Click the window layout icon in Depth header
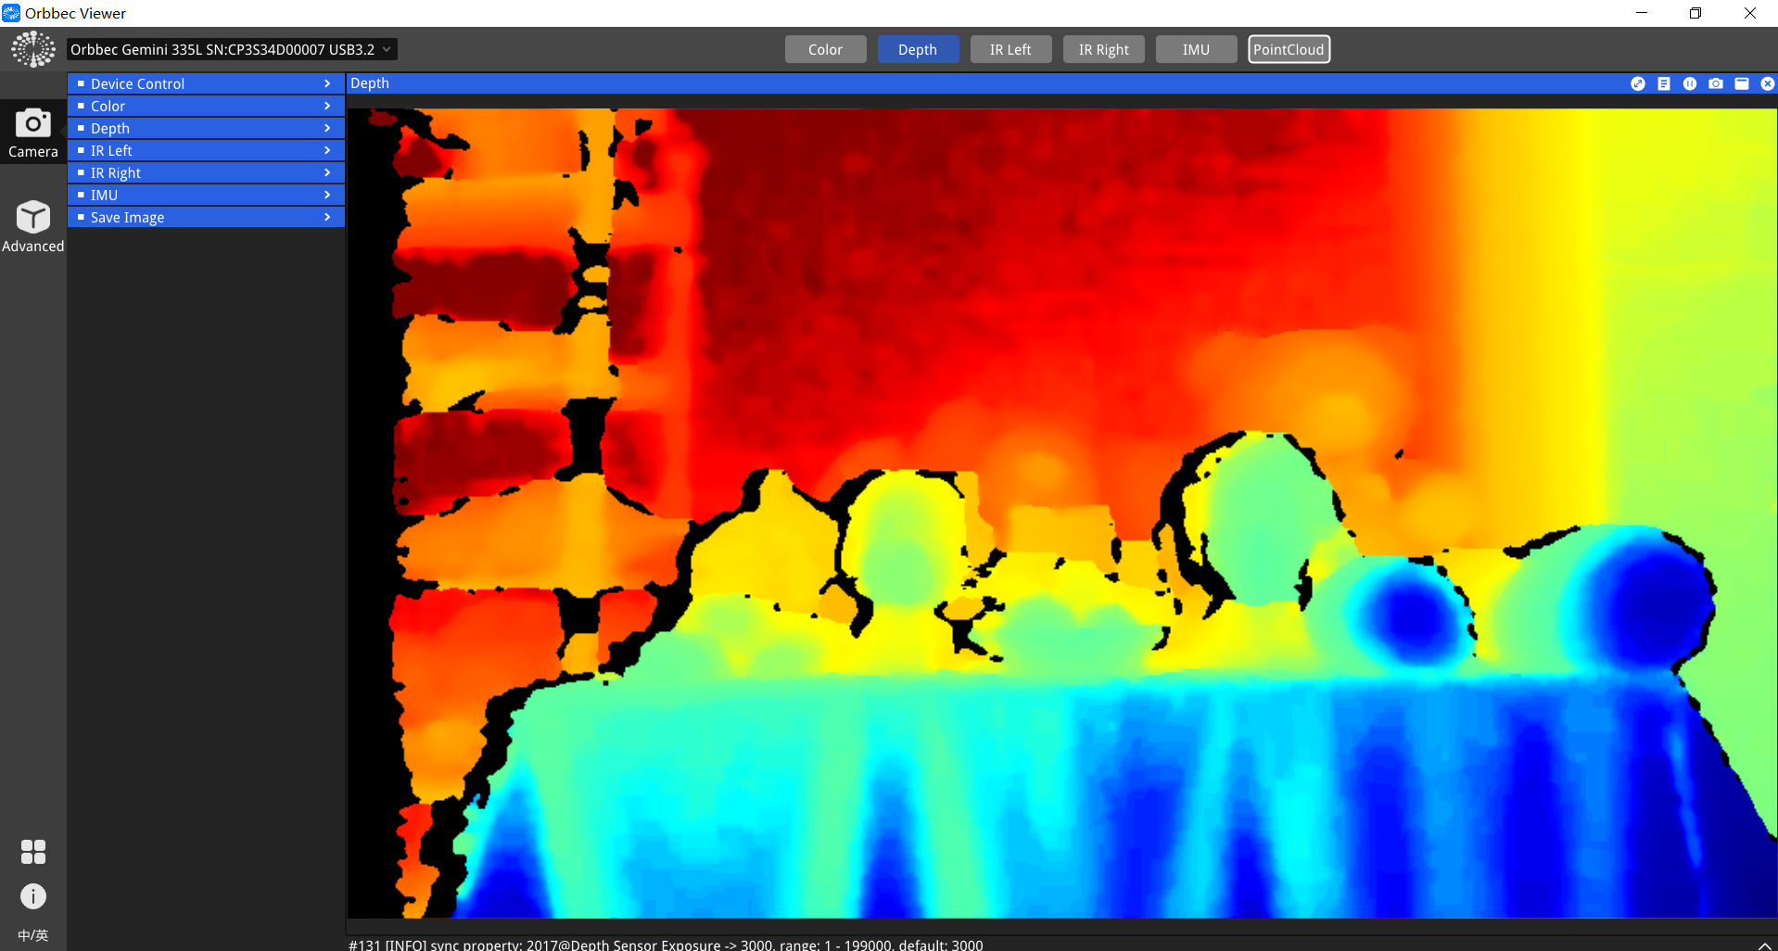This screenshot has width=1778, height=951. (1742, 83)
